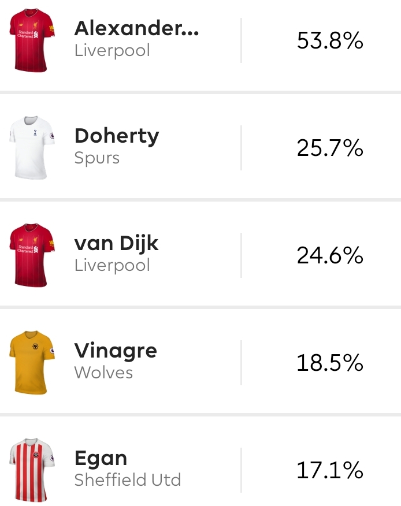The image size is (401, 506).
Task: Click Liverpool label under van Dijk
Action: [112, 266]
